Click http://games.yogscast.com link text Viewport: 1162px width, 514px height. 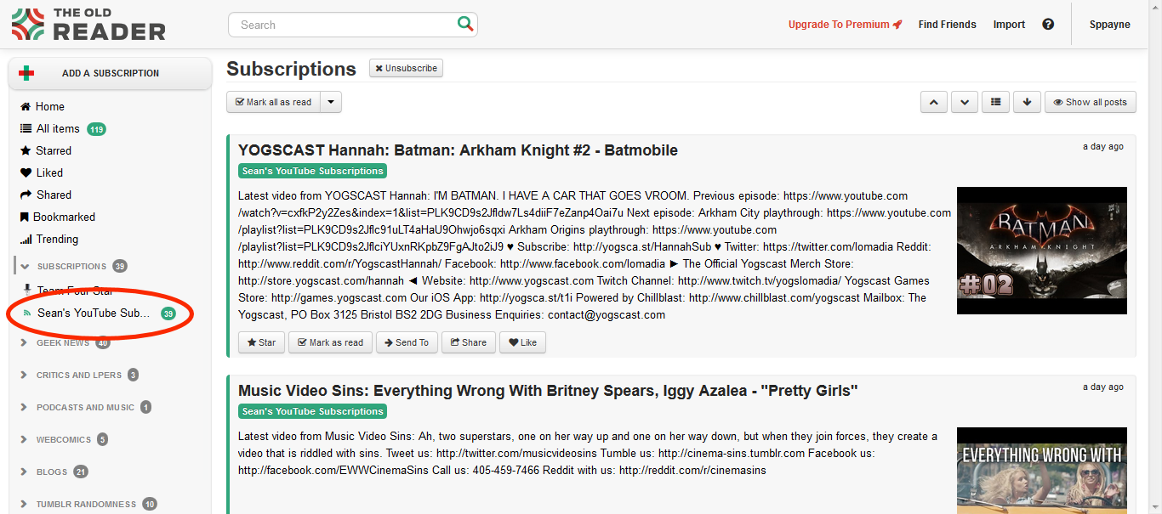click(x=339, y=298)
